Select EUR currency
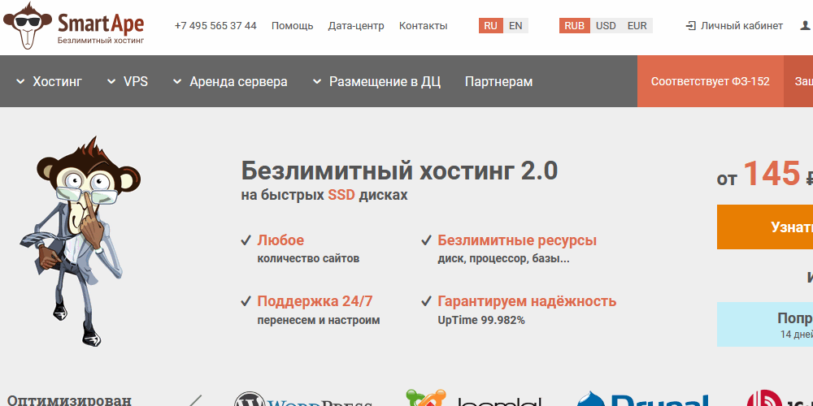Viewport: 813px width, 406px height. pyautogui.click(x=637, y=26)
